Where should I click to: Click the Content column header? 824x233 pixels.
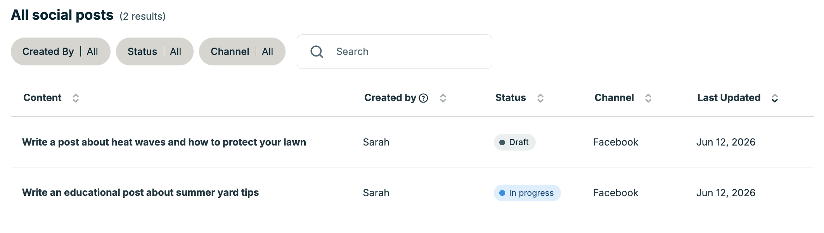pyautogui.click(x=42, y=98)
